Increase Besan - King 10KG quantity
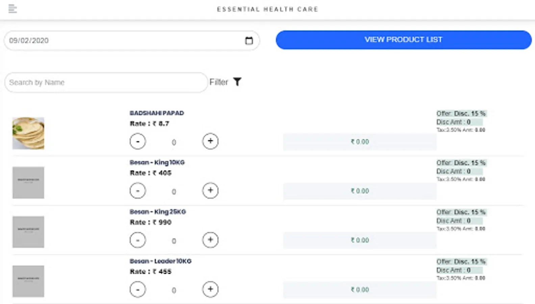The image size is (535, 304). click(x=210, y=191)
